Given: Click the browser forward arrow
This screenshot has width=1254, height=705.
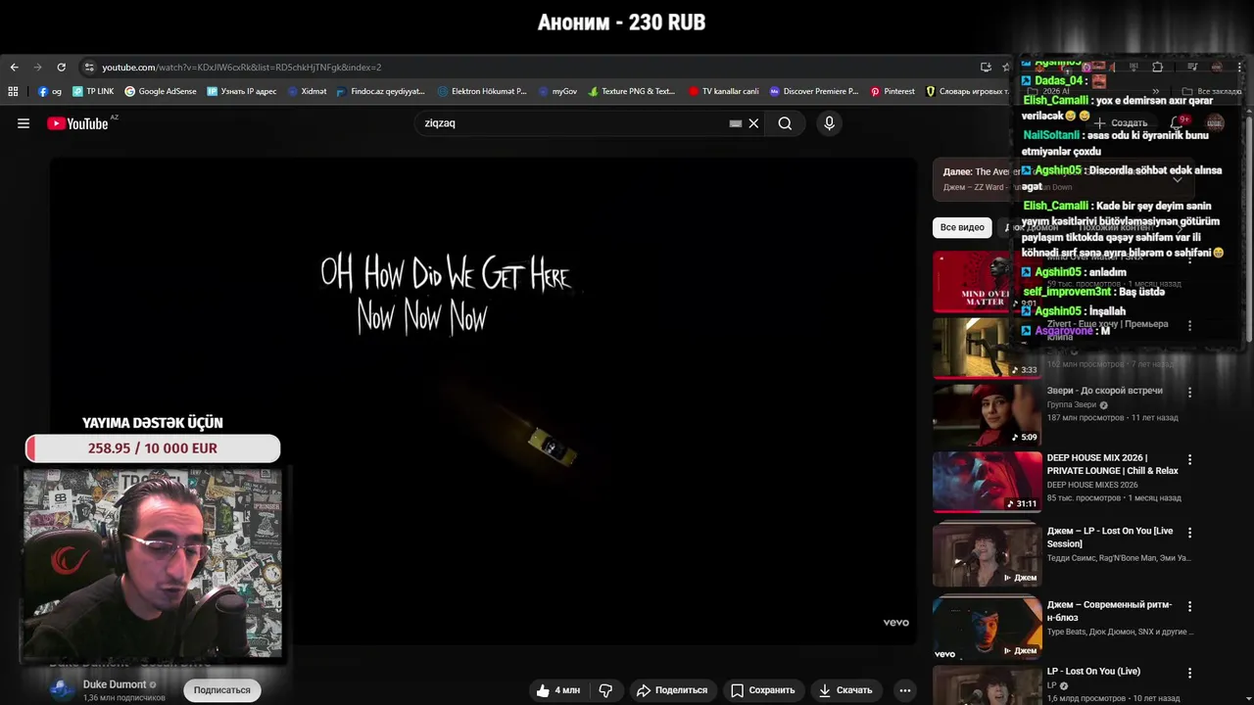Looking at the screenshot, I should coord(37,68).
